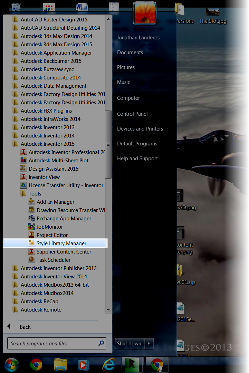Open The Slot.jpg desktop file
The width and height of the screenshot is (249, 373).
click(213, 16)
